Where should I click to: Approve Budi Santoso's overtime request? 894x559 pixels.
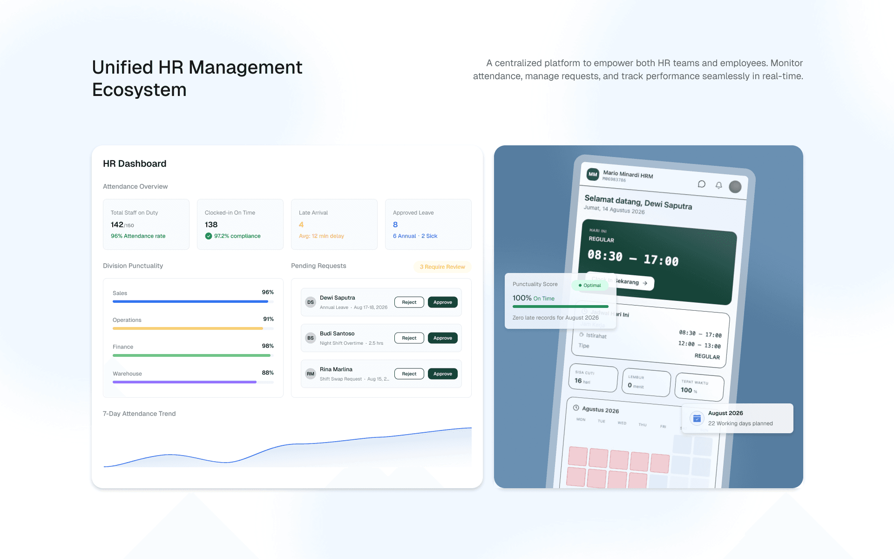[443, 338]
